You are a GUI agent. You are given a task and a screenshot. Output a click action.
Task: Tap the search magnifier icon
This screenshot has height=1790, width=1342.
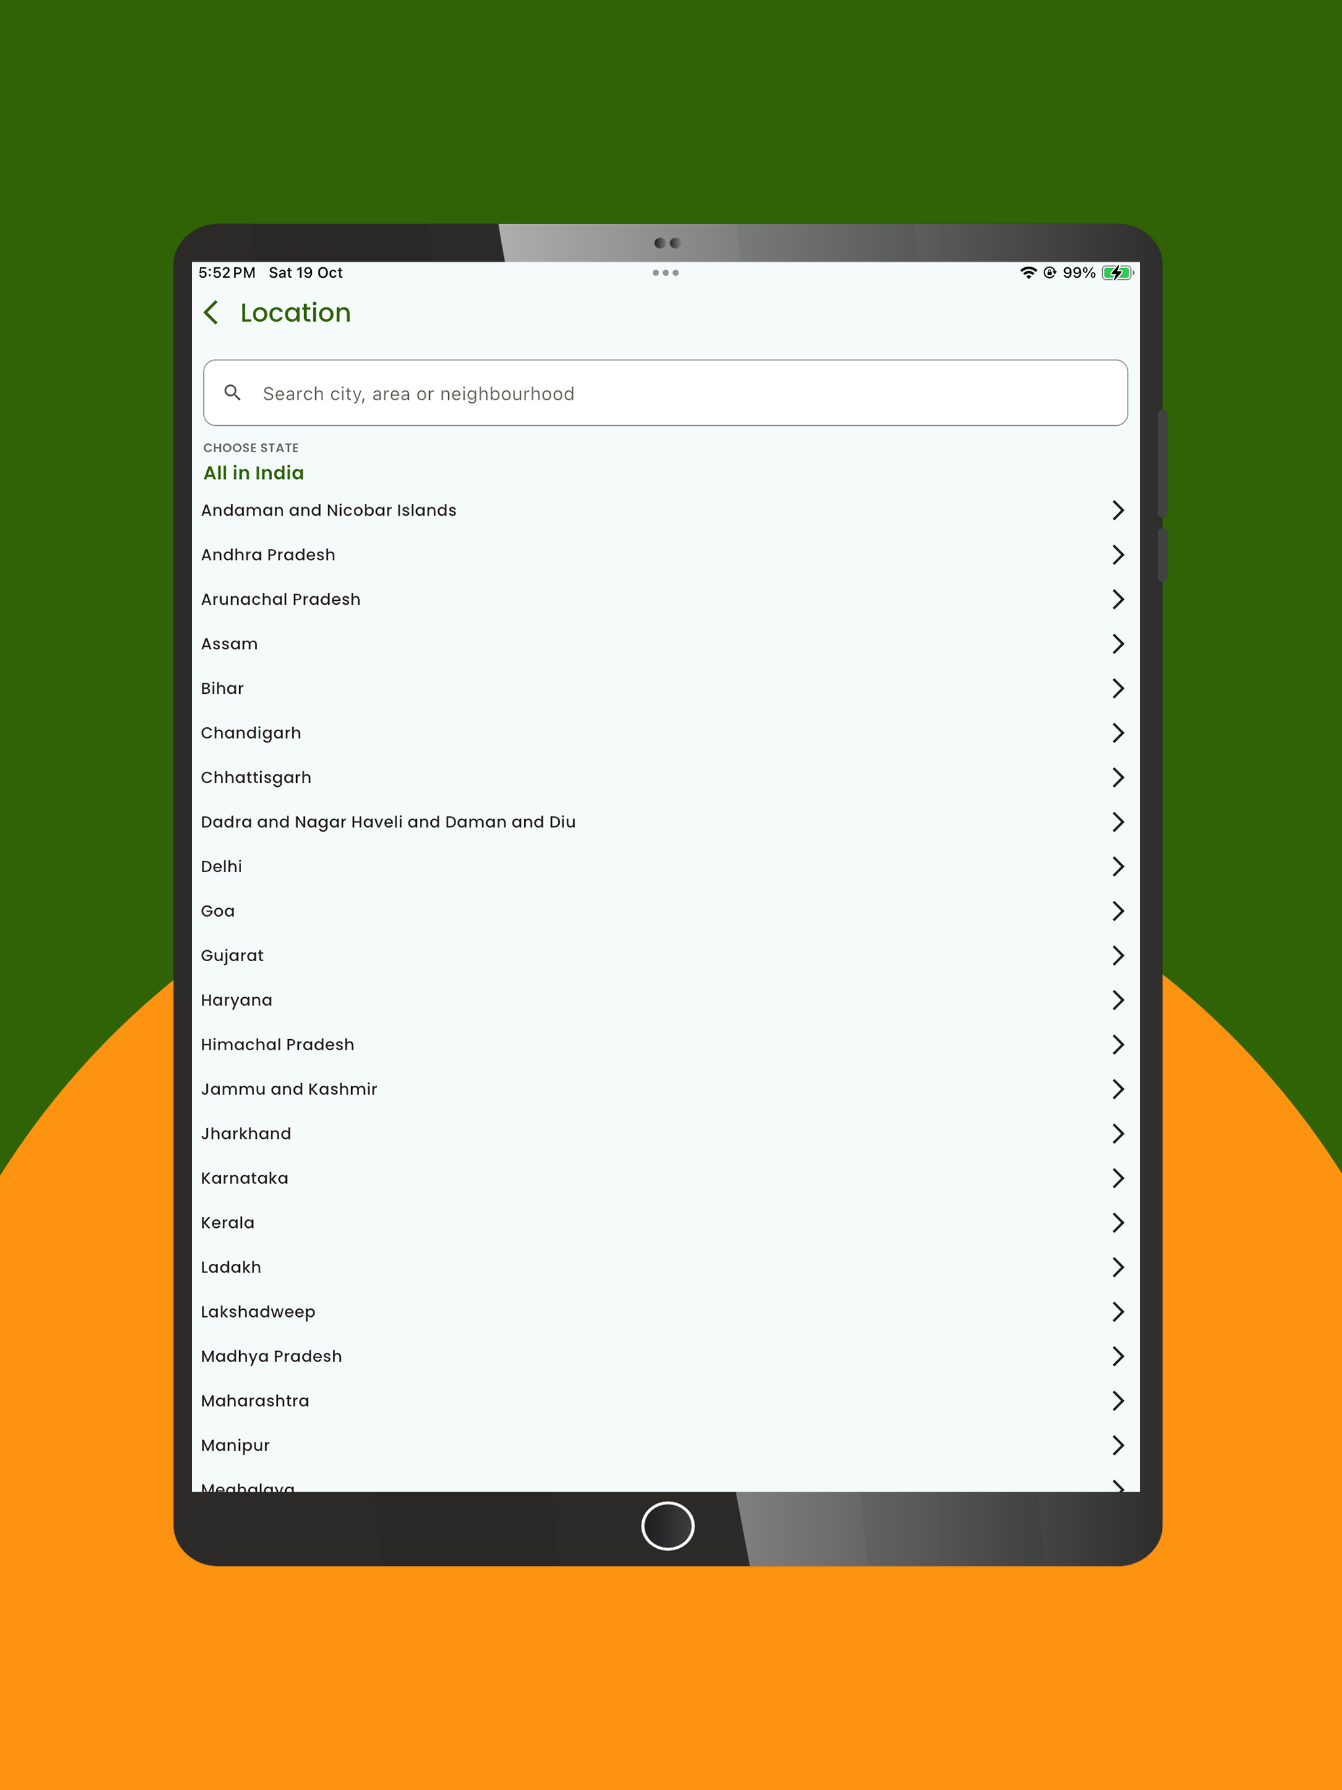[x=233, y=392]
